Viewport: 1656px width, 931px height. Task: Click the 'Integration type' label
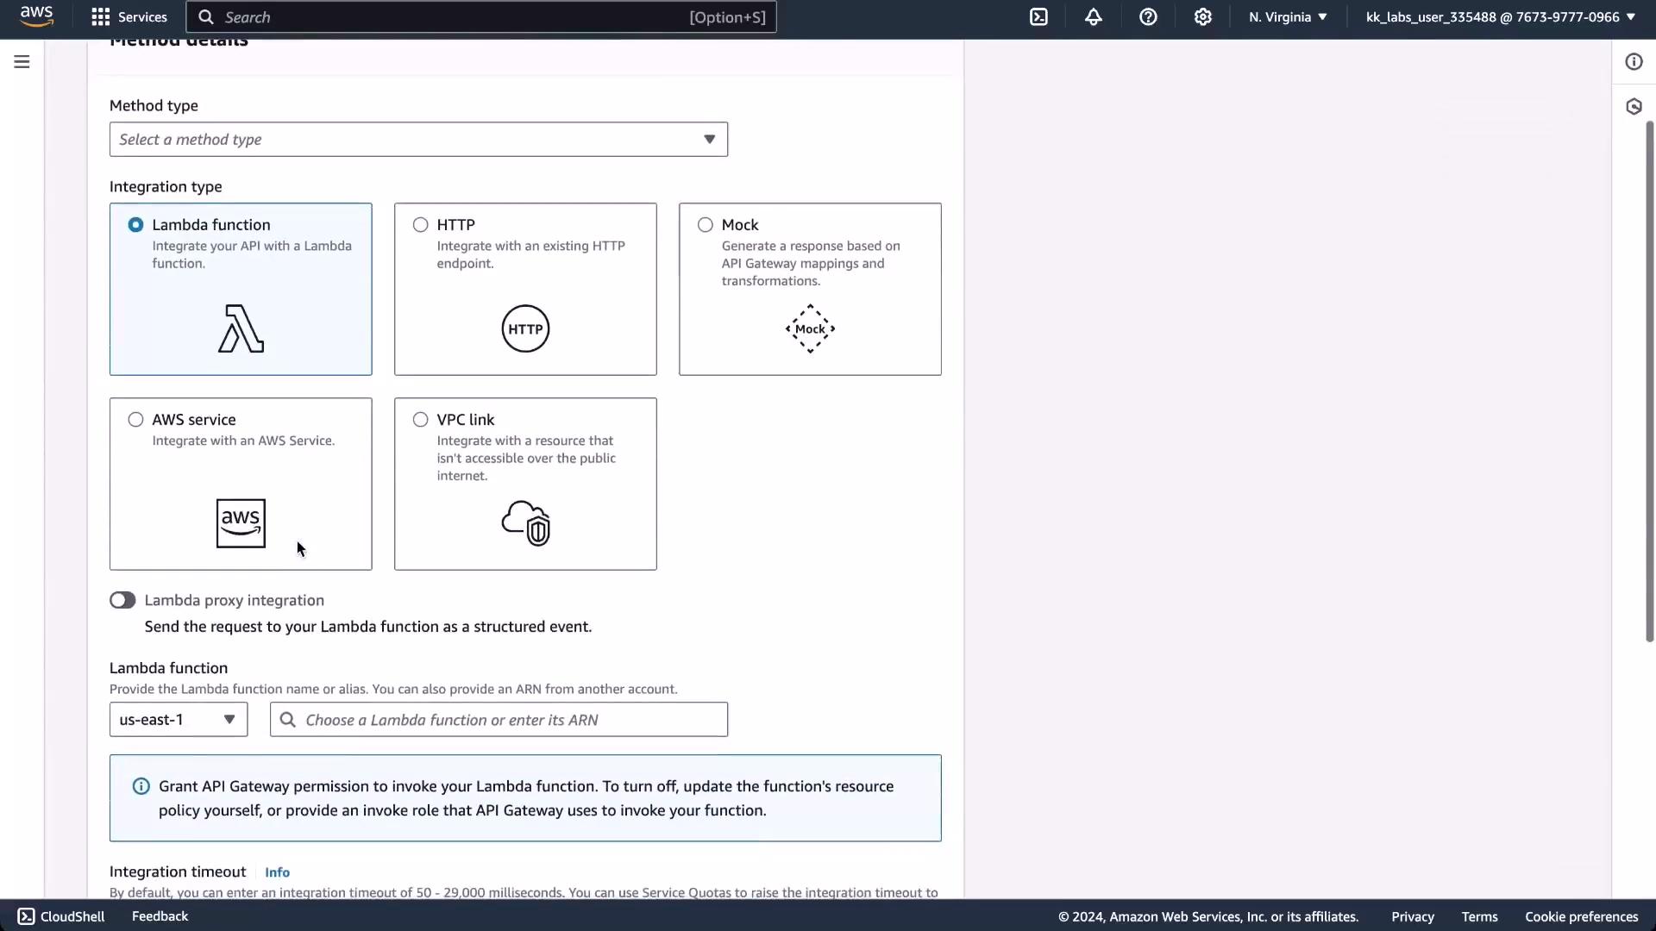click(x=166, y=187)
